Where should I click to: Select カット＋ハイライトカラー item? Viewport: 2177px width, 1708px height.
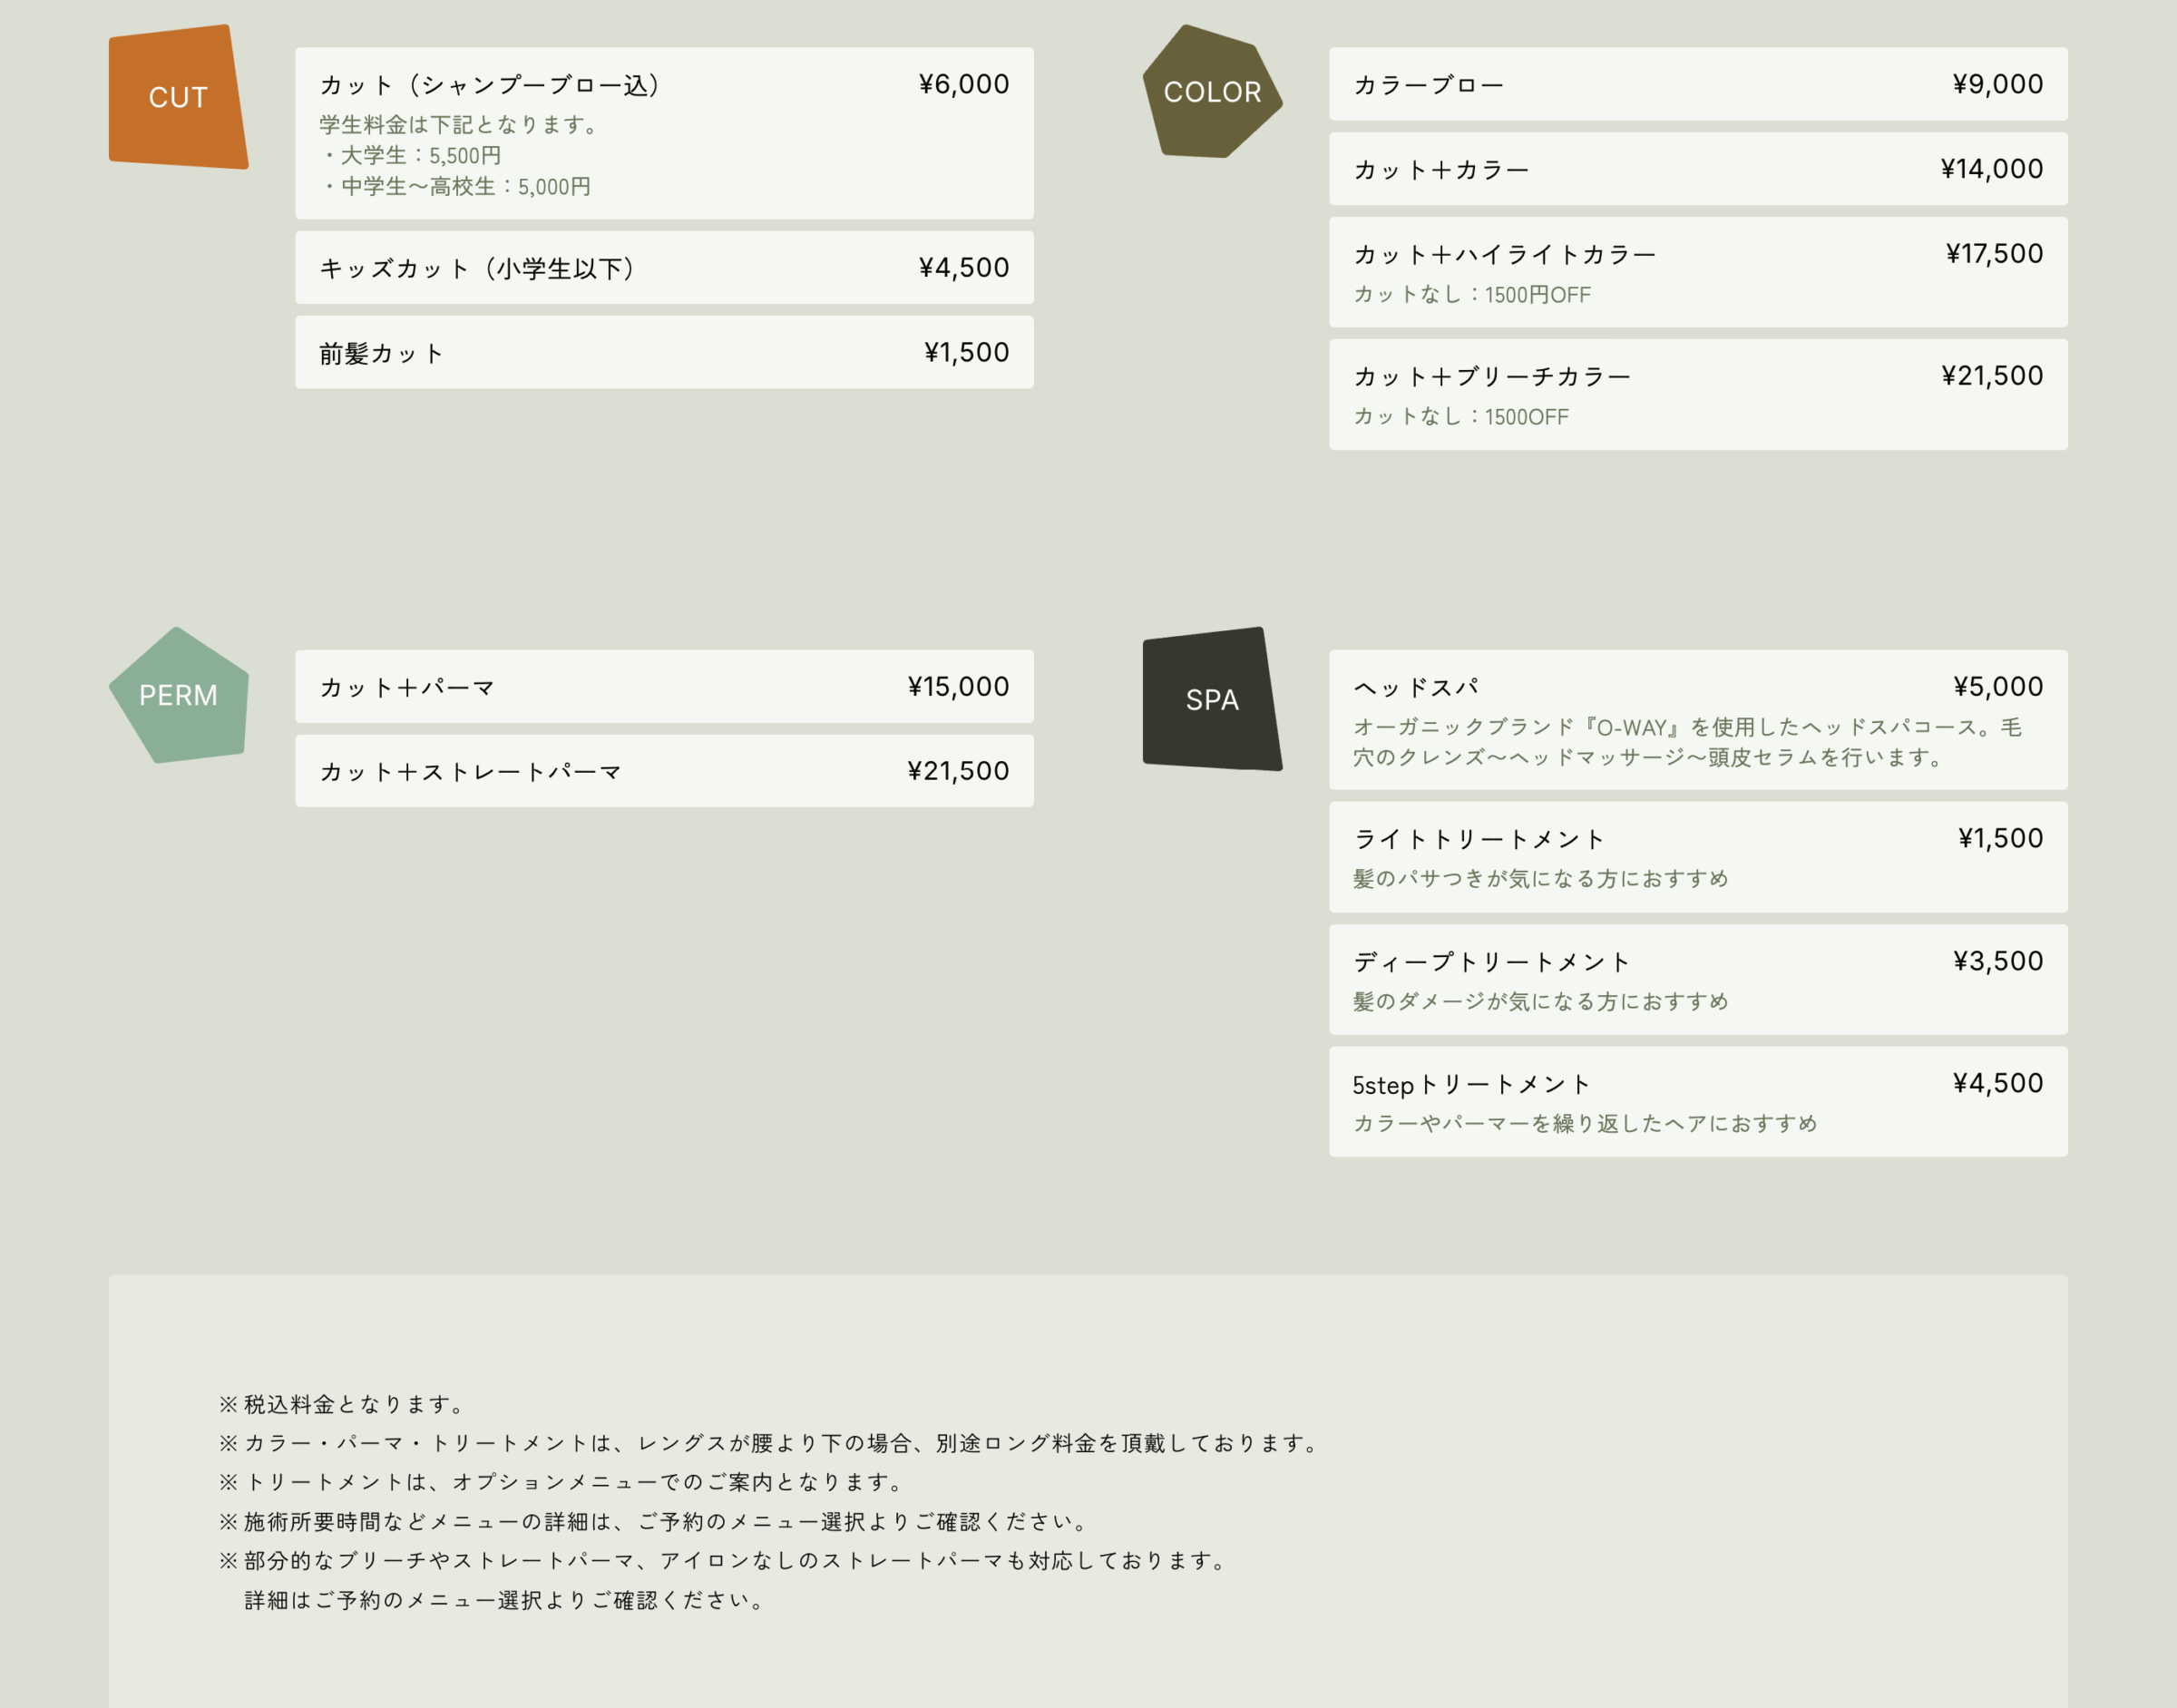tap(1698, 272)
